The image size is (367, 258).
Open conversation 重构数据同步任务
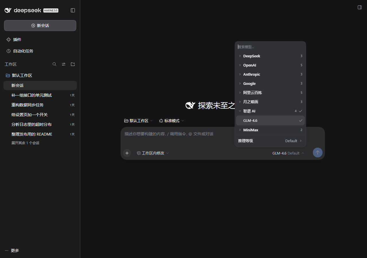(40, 105)
